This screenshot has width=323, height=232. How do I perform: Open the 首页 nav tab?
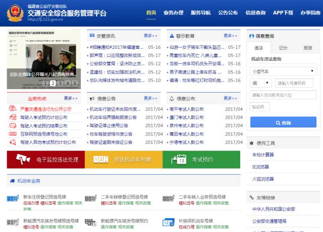pyautogui.click(x=151, y=13)
